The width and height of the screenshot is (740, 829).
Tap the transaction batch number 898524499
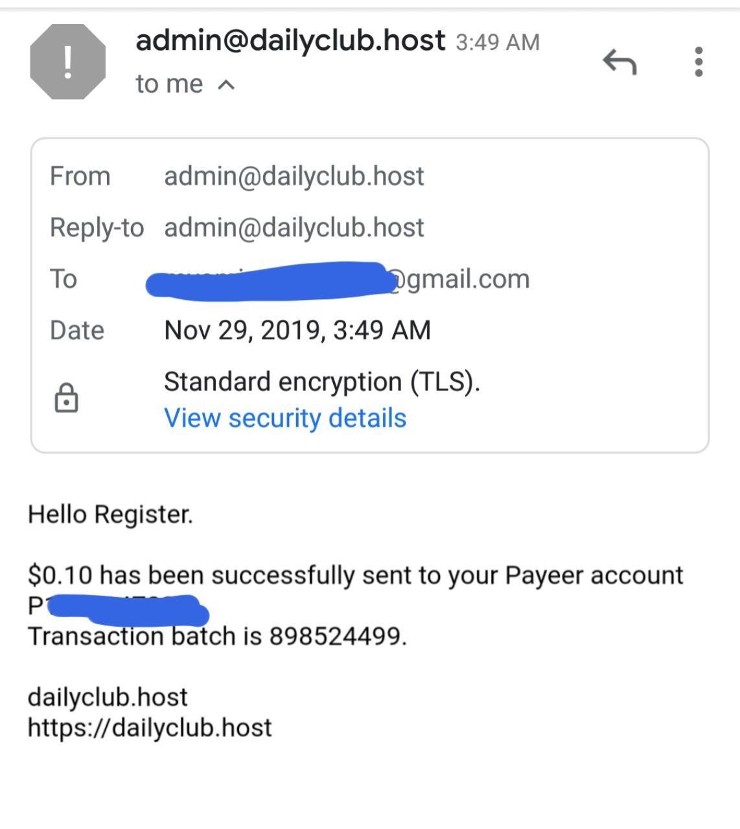click(338, 637)
